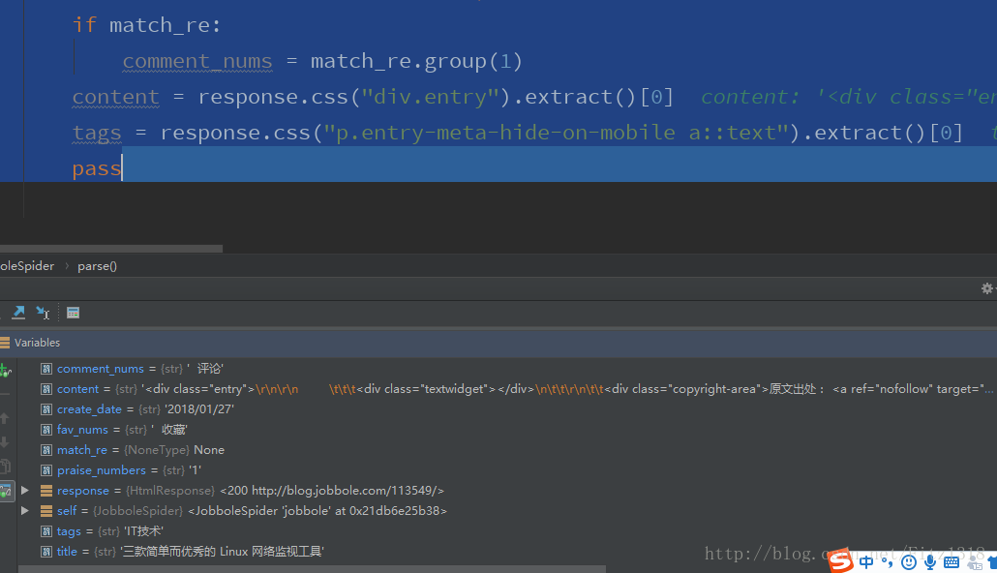The image size is (997, 573).
Task: Click the comment_nums variable type icon
Action: (46, 368)
